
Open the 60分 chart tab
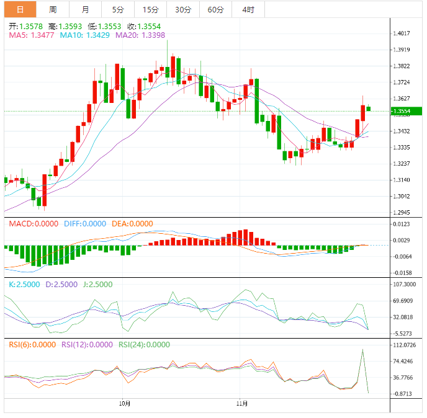coord(216,9)
